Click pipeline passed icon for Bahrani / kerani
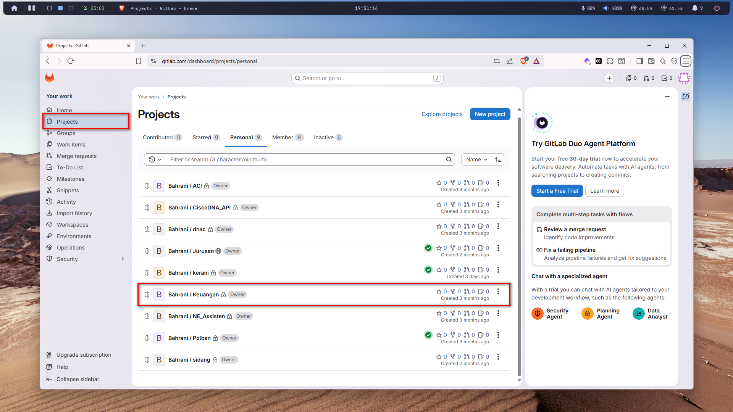The height and width of the screenshot is (412, 733). click(x=428, y=270)
